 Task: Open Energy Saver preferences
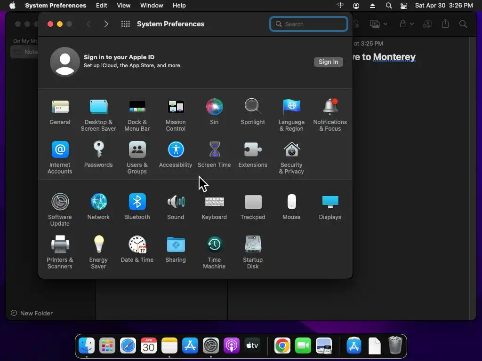click(98, 252)
